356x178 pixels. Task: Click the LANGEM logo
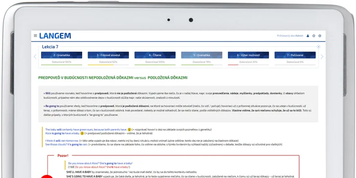55,36
